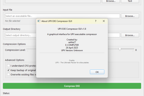Click the green Compress EXE button
This screenshot has height=96, width=144.
pos(72,86)
